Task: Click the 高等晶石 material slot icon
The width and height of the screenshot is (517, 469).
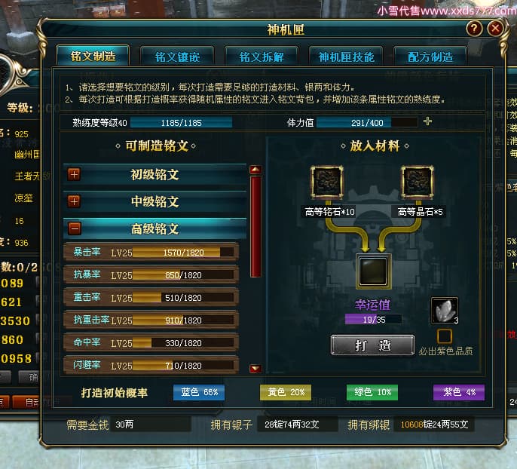Action: pos(417,182)
